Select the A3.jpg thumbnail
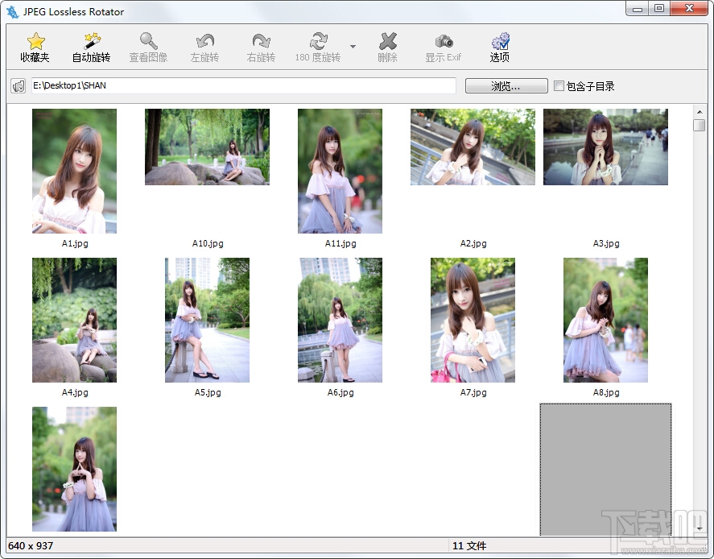The height and width of the screenshot is (559, 714). pyautogui.click(x=605, y=147)
